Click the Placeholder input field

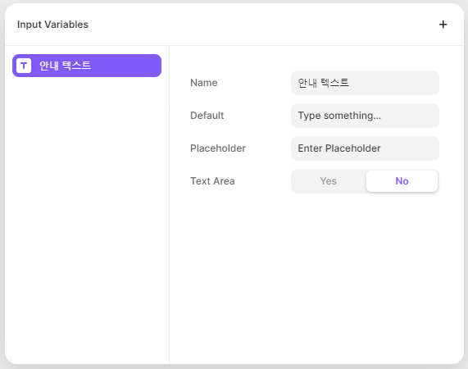point(365,148)
